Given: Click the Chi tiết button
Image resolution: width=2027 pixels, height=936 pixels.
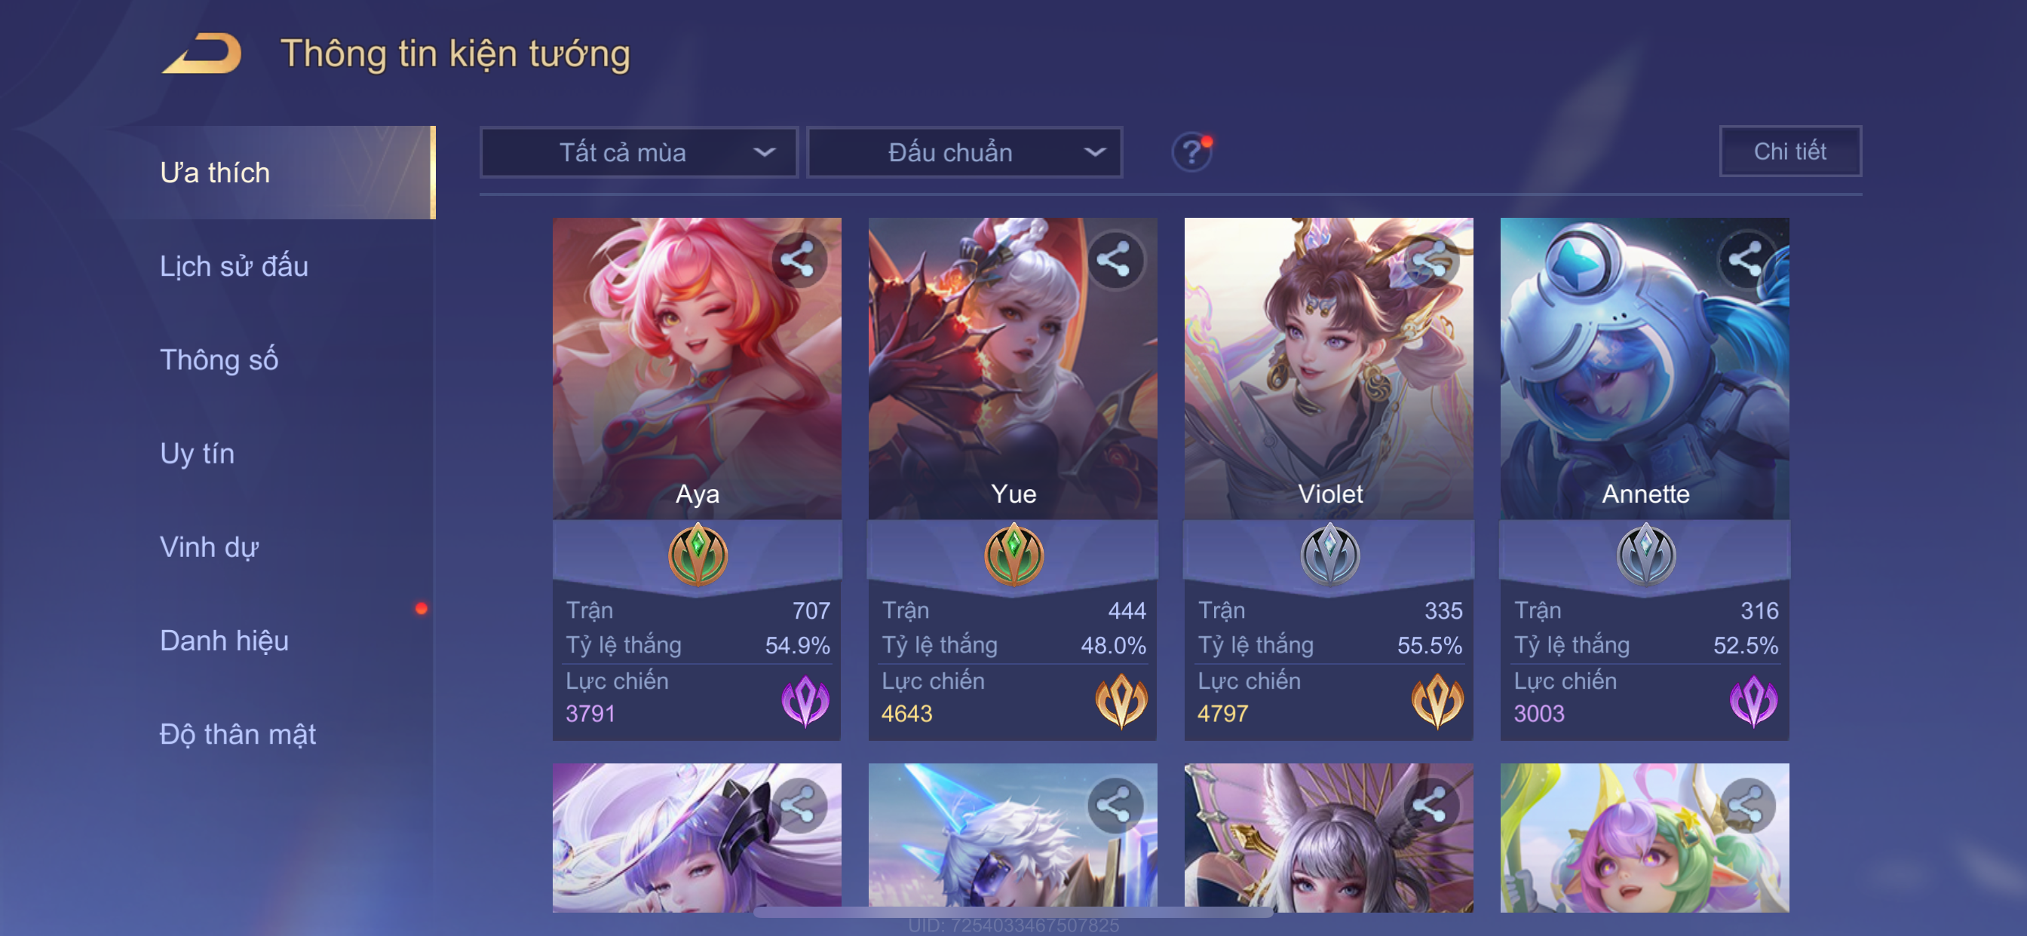Looking at the screenshot, I should click(x=1789, y=151).
